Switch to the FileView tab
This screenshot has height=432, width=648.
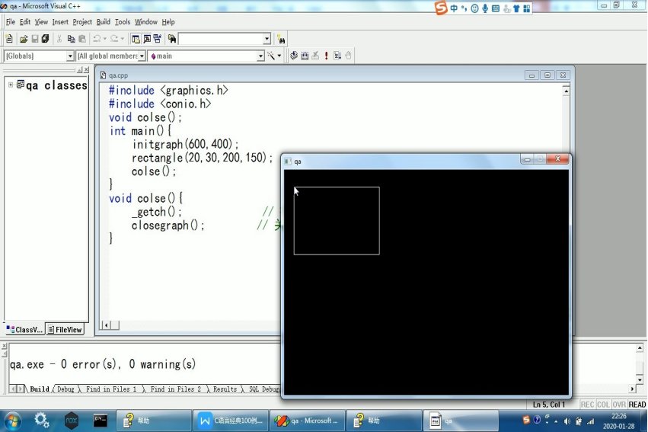65,329
